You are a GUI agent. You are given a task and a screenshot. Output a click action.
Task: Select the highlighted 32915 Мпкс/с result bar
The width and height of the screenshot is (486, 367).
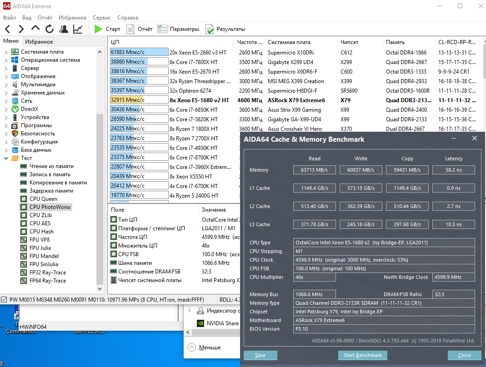click(139, 100)
